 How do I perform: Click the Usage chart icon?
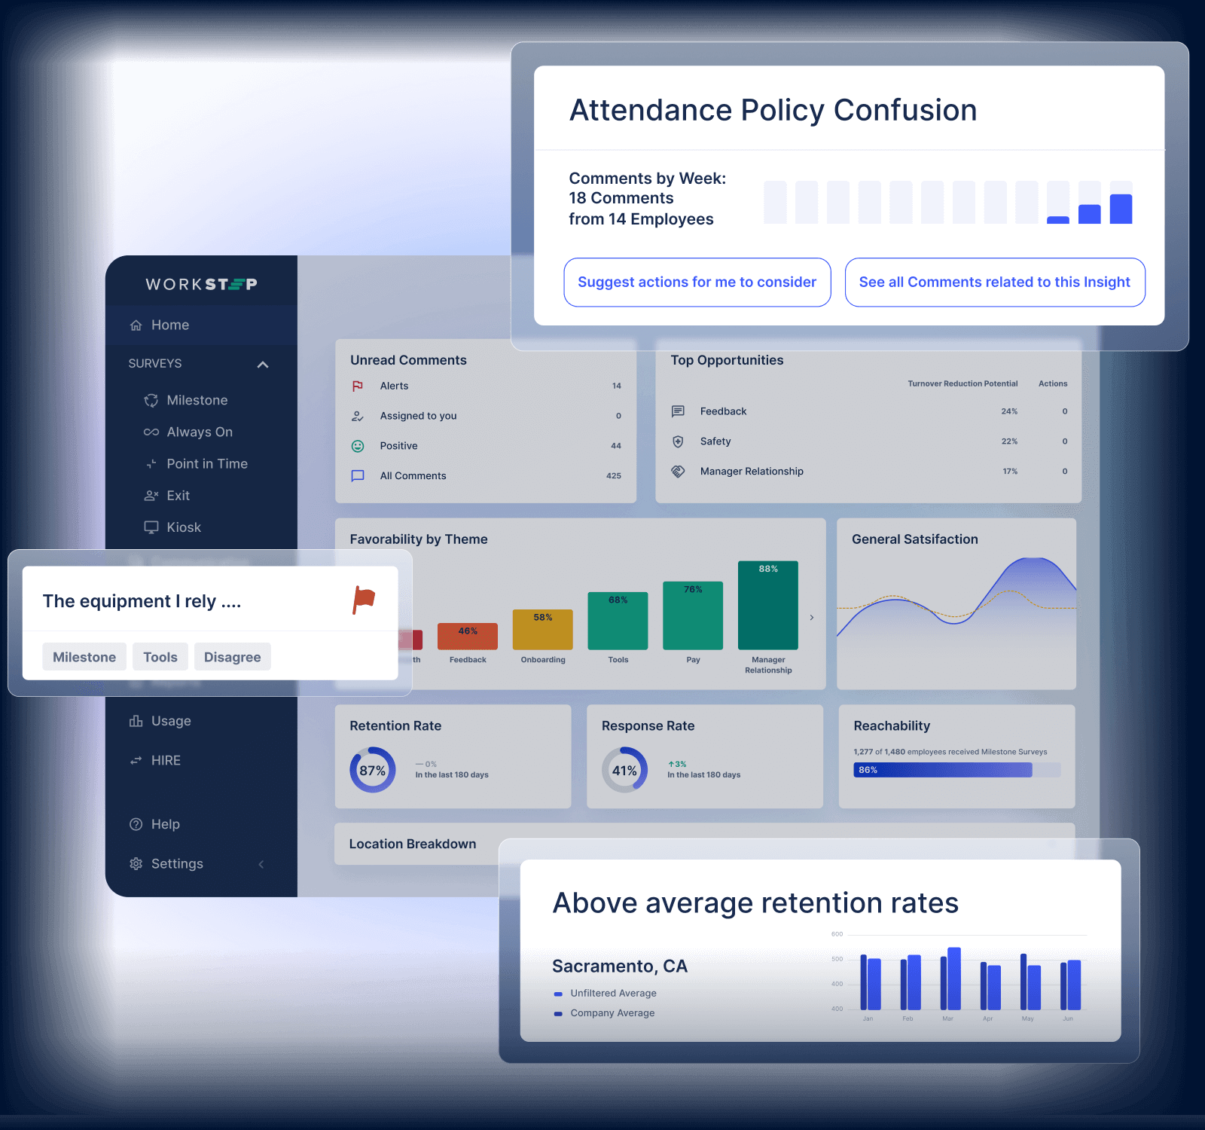tap(136, 721)
